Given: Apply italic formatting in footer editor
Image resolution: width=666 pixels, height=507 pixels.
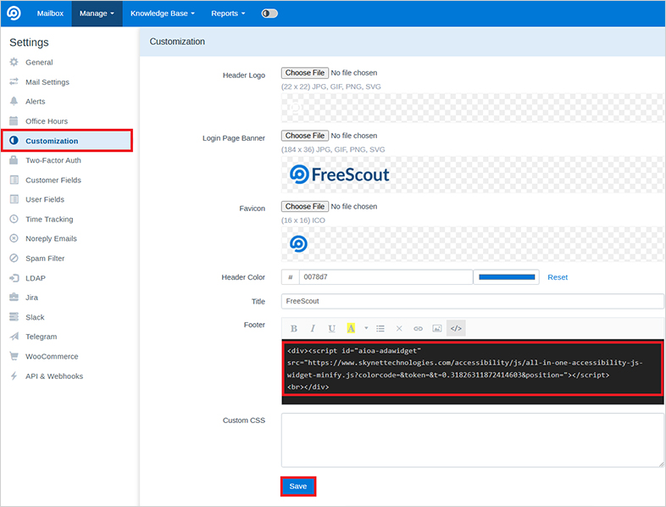Looking at the screenshot, I should tap(313, 328).
